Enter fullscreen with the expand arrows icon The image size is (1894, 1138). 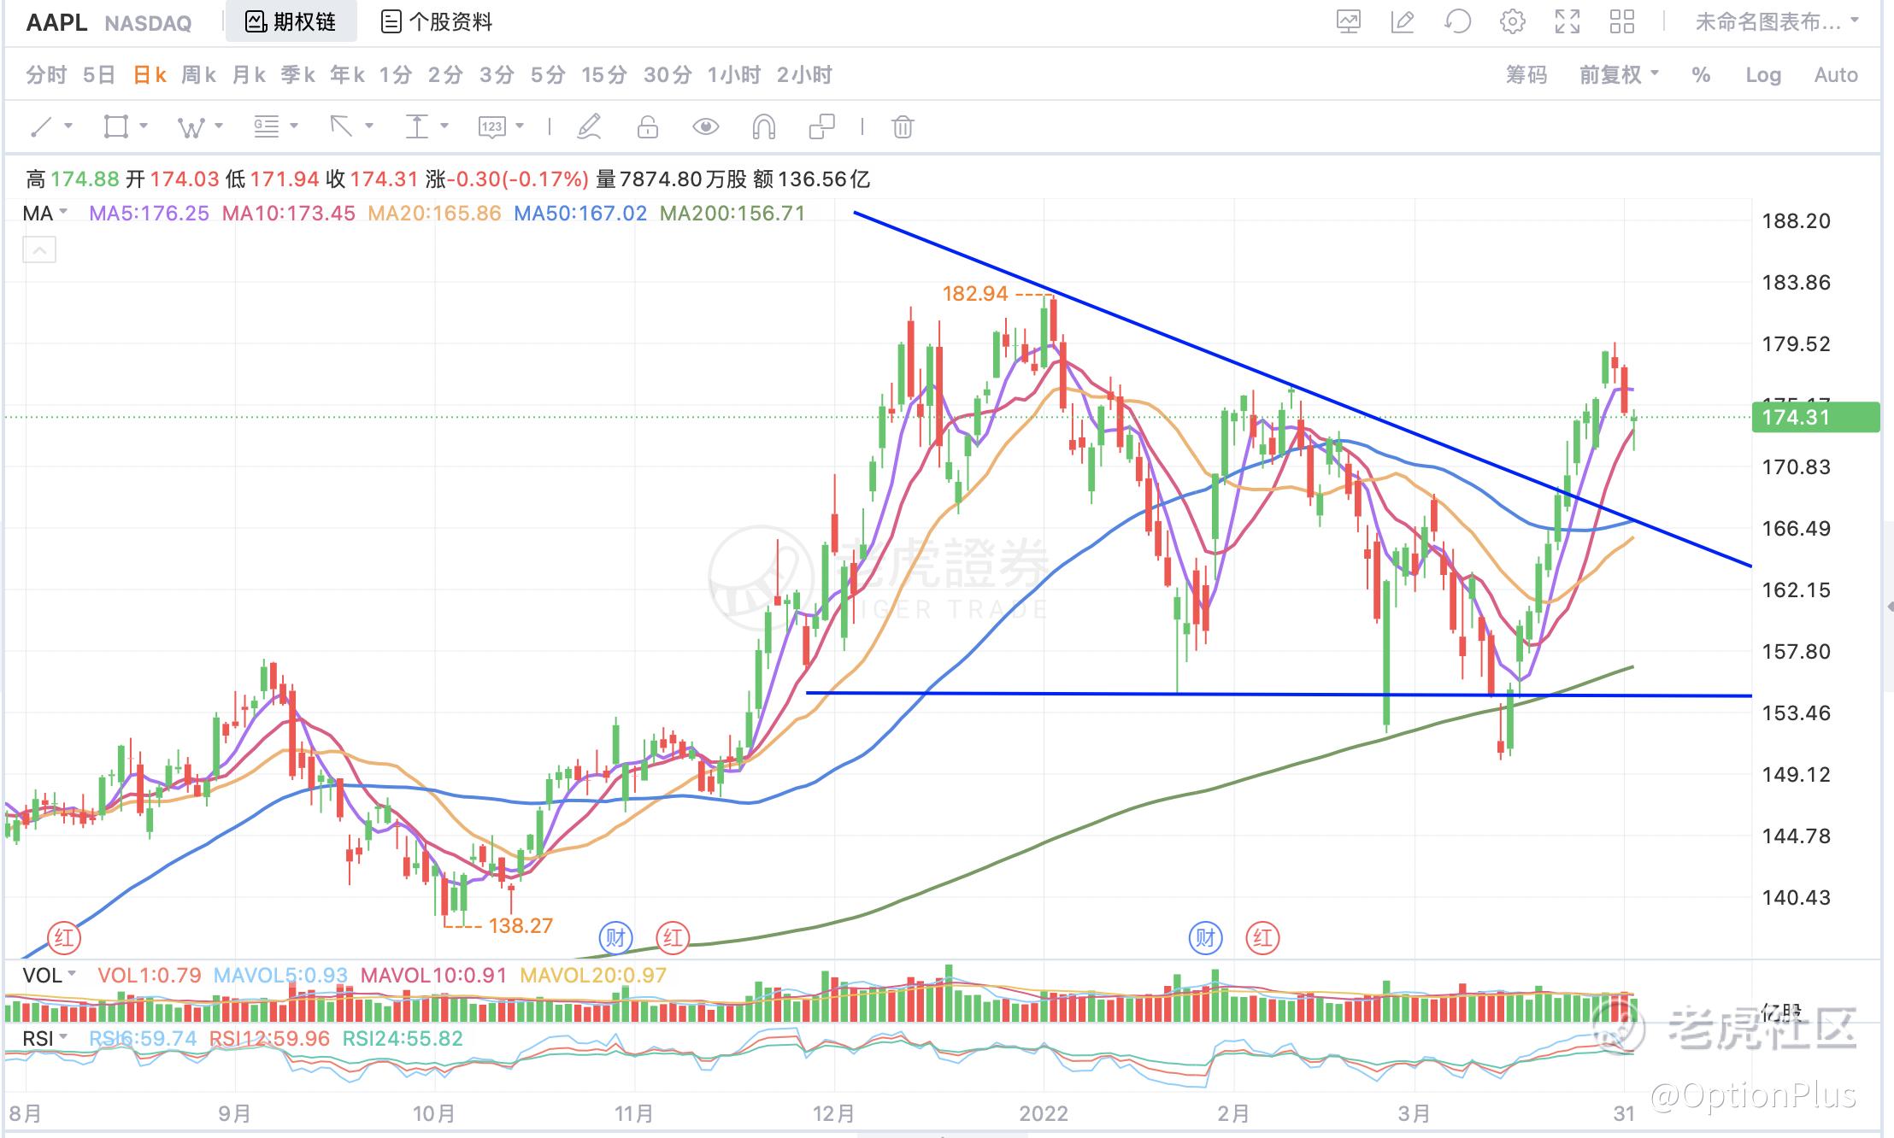(x=1568, y=22)
